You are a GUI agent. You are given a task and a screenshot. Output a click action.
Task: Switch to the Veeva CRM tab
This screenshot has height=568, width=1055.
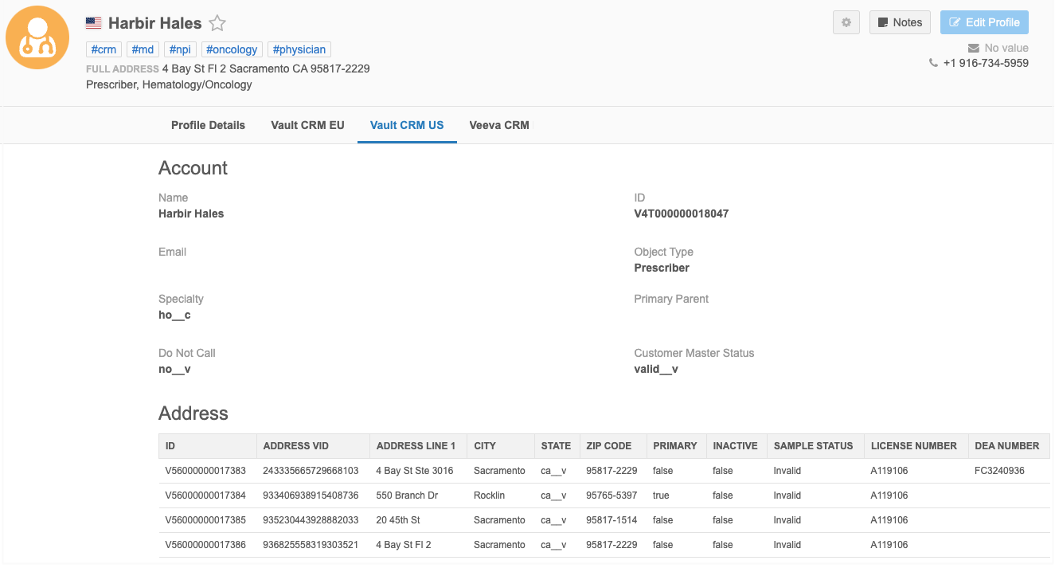click(499, 125)
